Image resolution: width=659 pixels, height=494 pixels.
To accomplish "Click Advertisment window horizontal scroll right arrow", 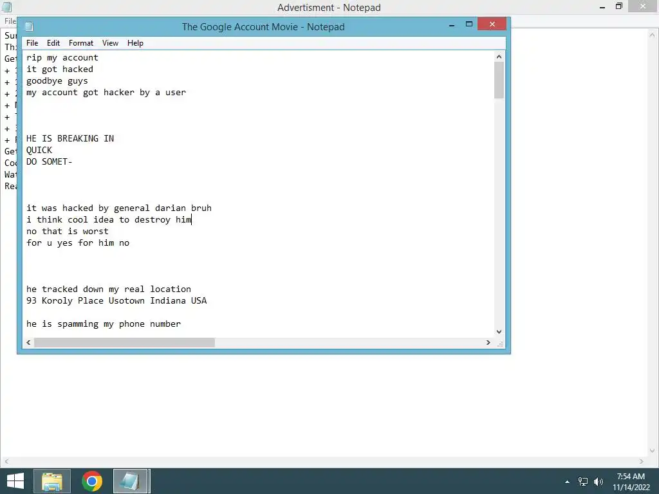I will [x=641, y=461].
